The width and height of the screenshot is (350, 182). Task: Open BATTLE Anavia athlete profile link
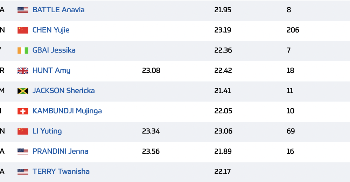pyautogui.click(x=58, y=10)
